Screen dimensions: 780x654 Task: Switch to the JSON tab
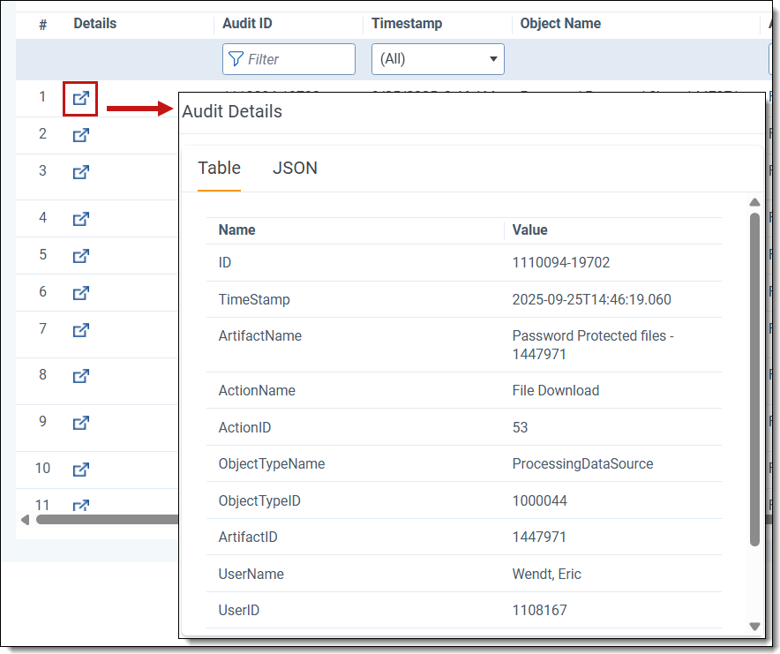[x=295, y=168]
